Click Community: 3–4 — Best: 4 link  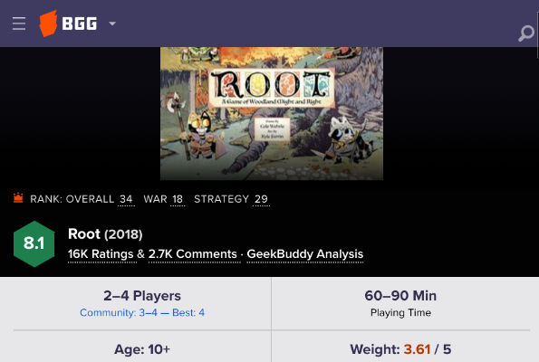[142, 312]
